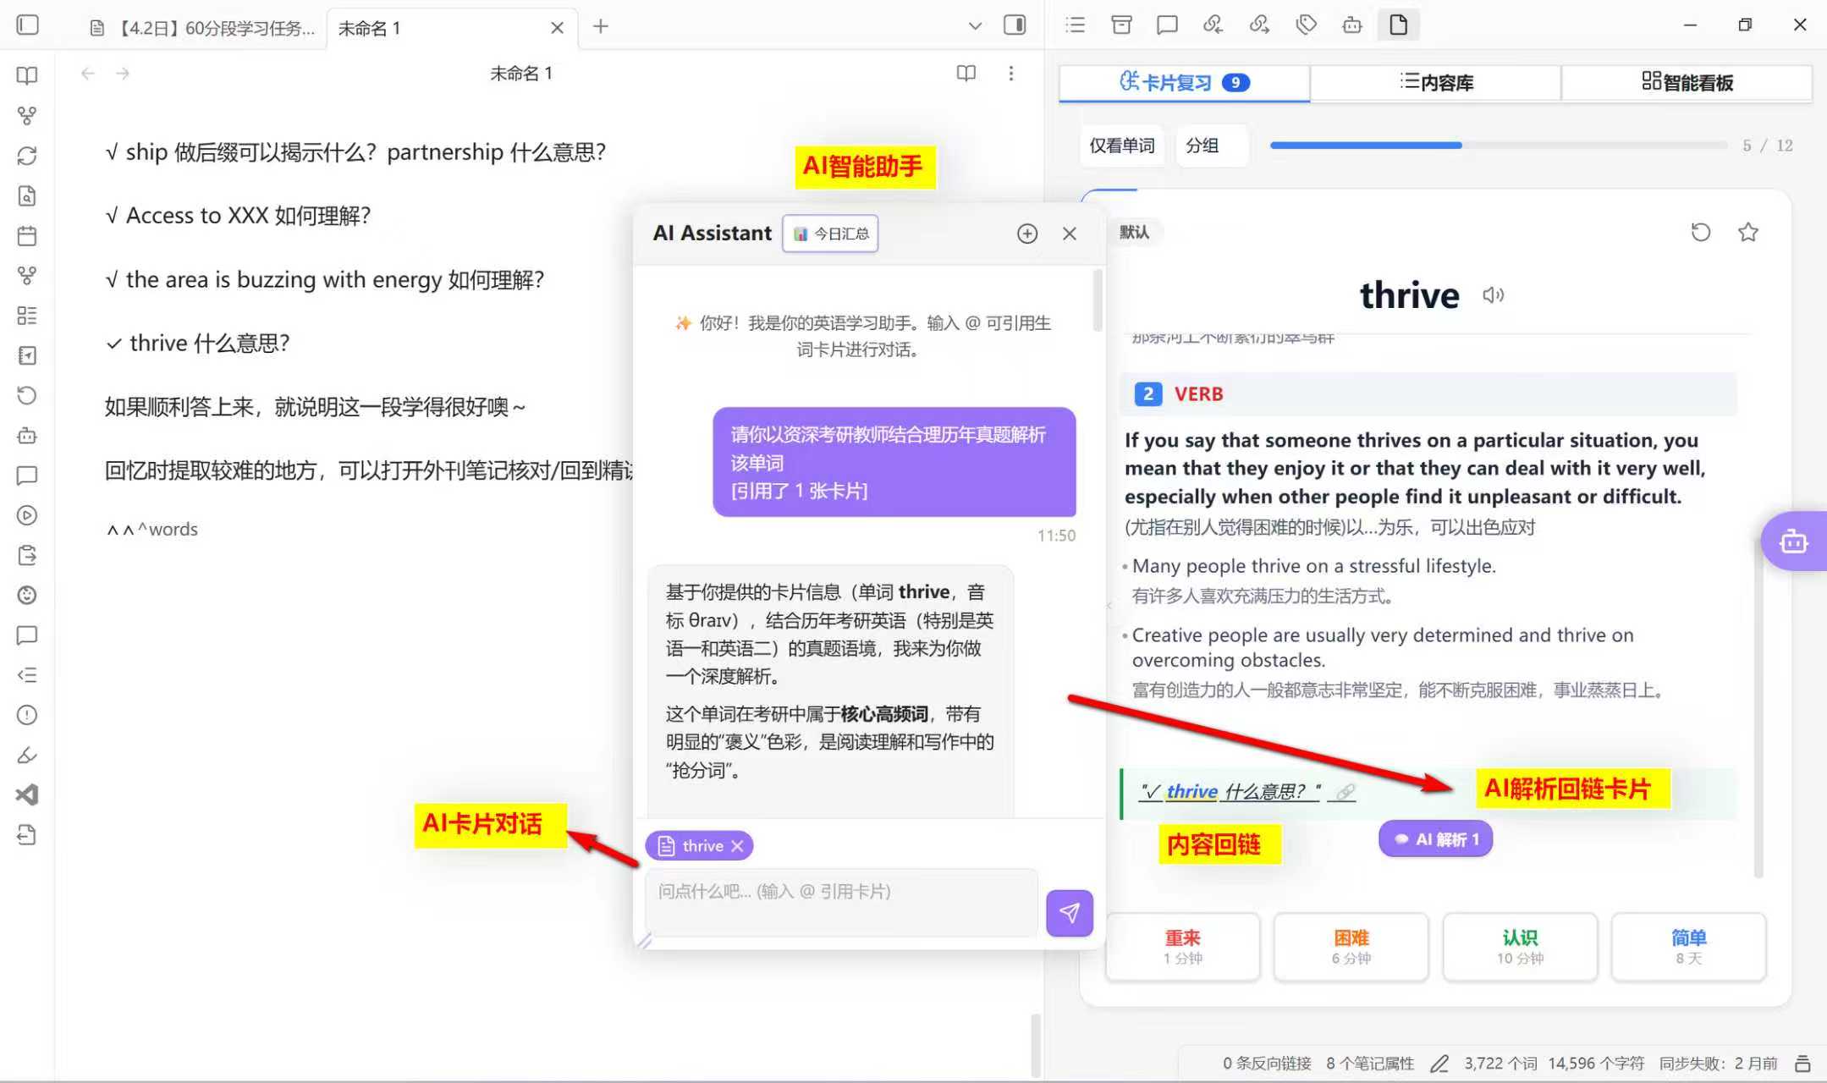Start new AI Assistant chat with plus icon
1827x1083 pixels.
[x=1026, y=234]
